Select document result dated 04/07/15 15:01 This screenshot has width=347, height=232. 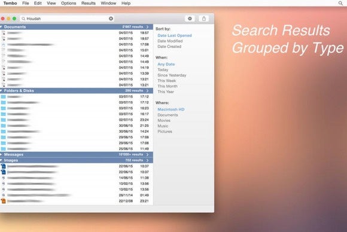point(77,50)
